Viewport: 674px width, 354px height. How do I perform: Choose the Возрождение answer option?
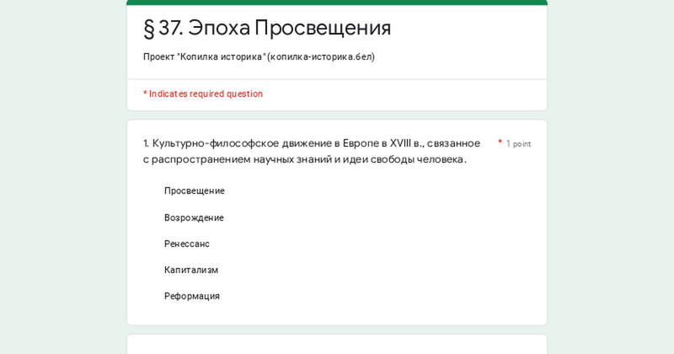pos(194,217)
